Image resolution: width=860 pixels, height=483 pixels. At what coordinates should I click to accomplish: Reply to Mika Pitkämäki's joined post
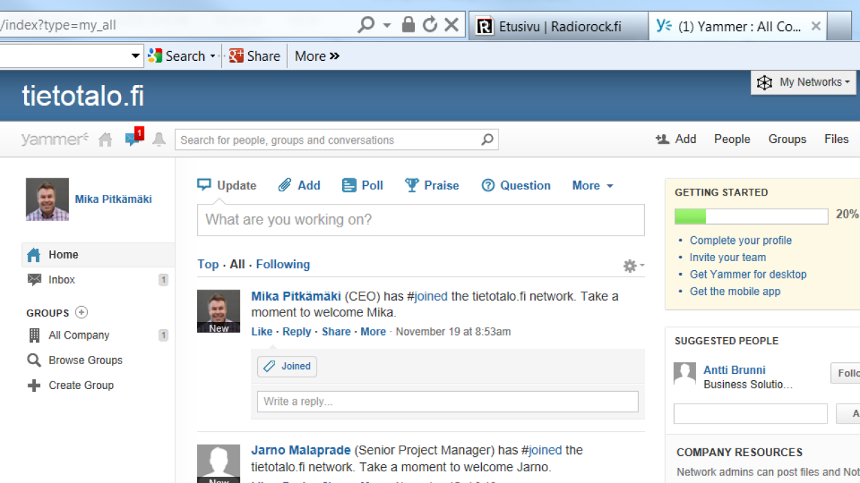click(x=297, y=332)
